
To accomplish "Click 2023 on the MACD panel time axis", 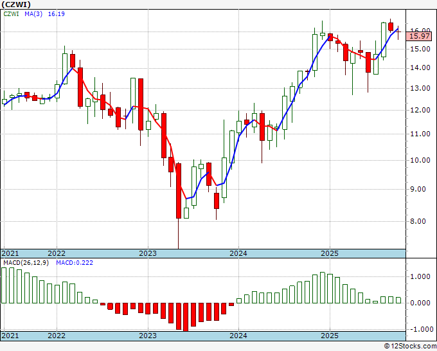I will pos(148,336).
